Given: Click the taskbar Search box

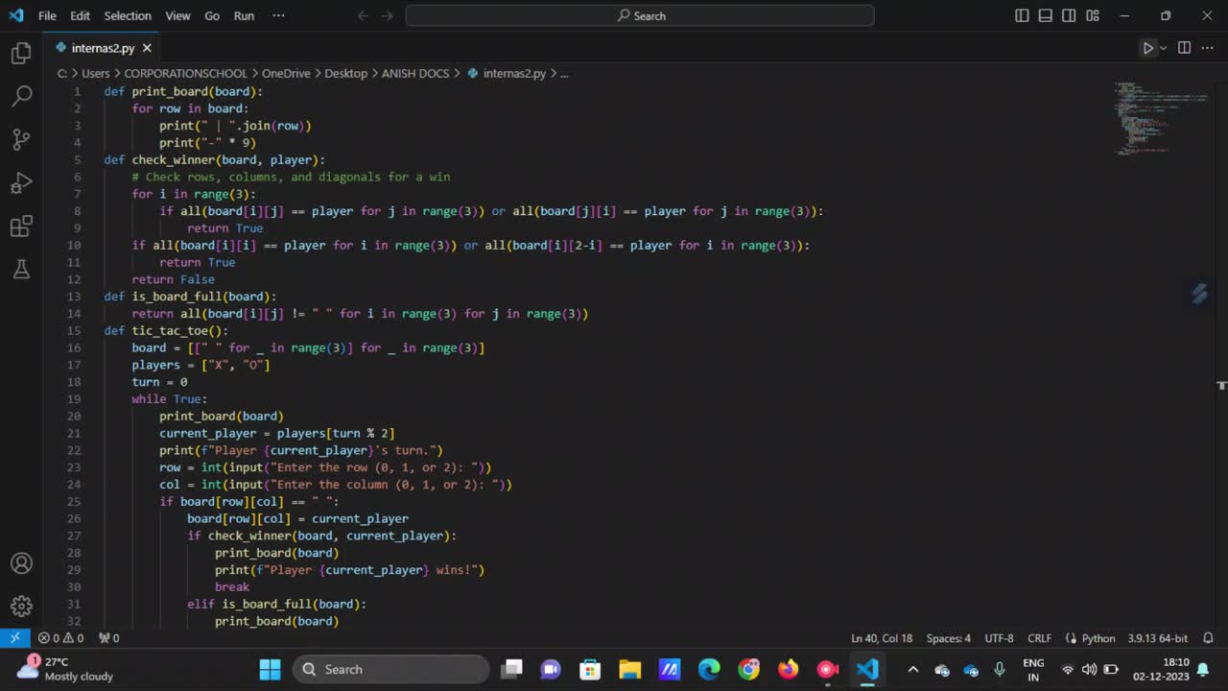Looking at the screenshot, I should [x=390, y=669].
